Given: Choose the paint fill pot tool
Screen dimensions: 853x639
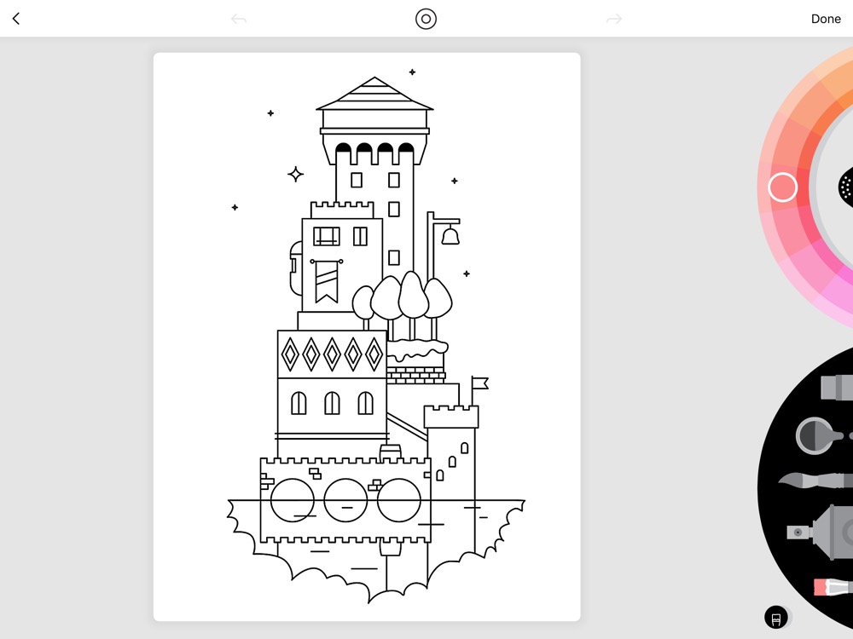Looking at the screenshot, I should pyautogui.click(x=820, y=435).
